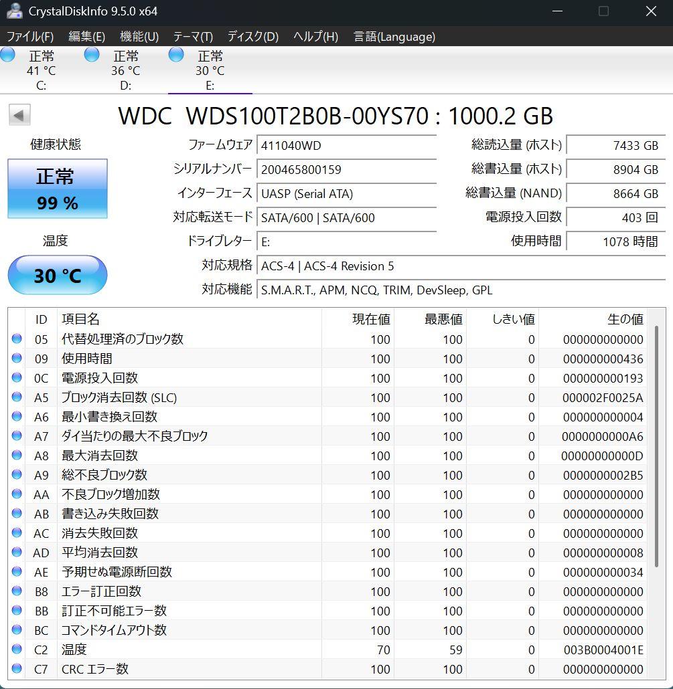Click the CrystalDiskInfo application icon in titlebar
This screenshot has width=673, height=689.
15,11
